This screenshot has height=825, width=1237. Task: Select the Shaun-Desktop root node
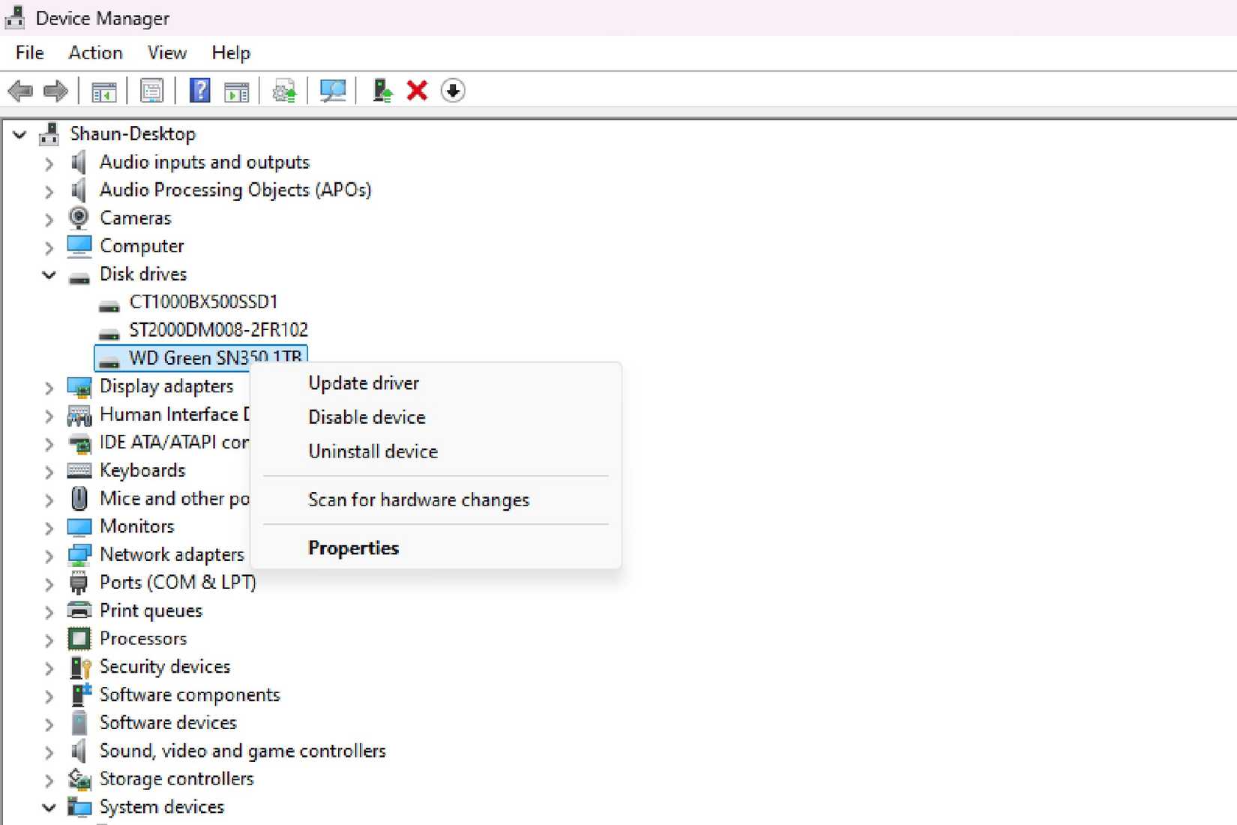(x=133, y=133)
